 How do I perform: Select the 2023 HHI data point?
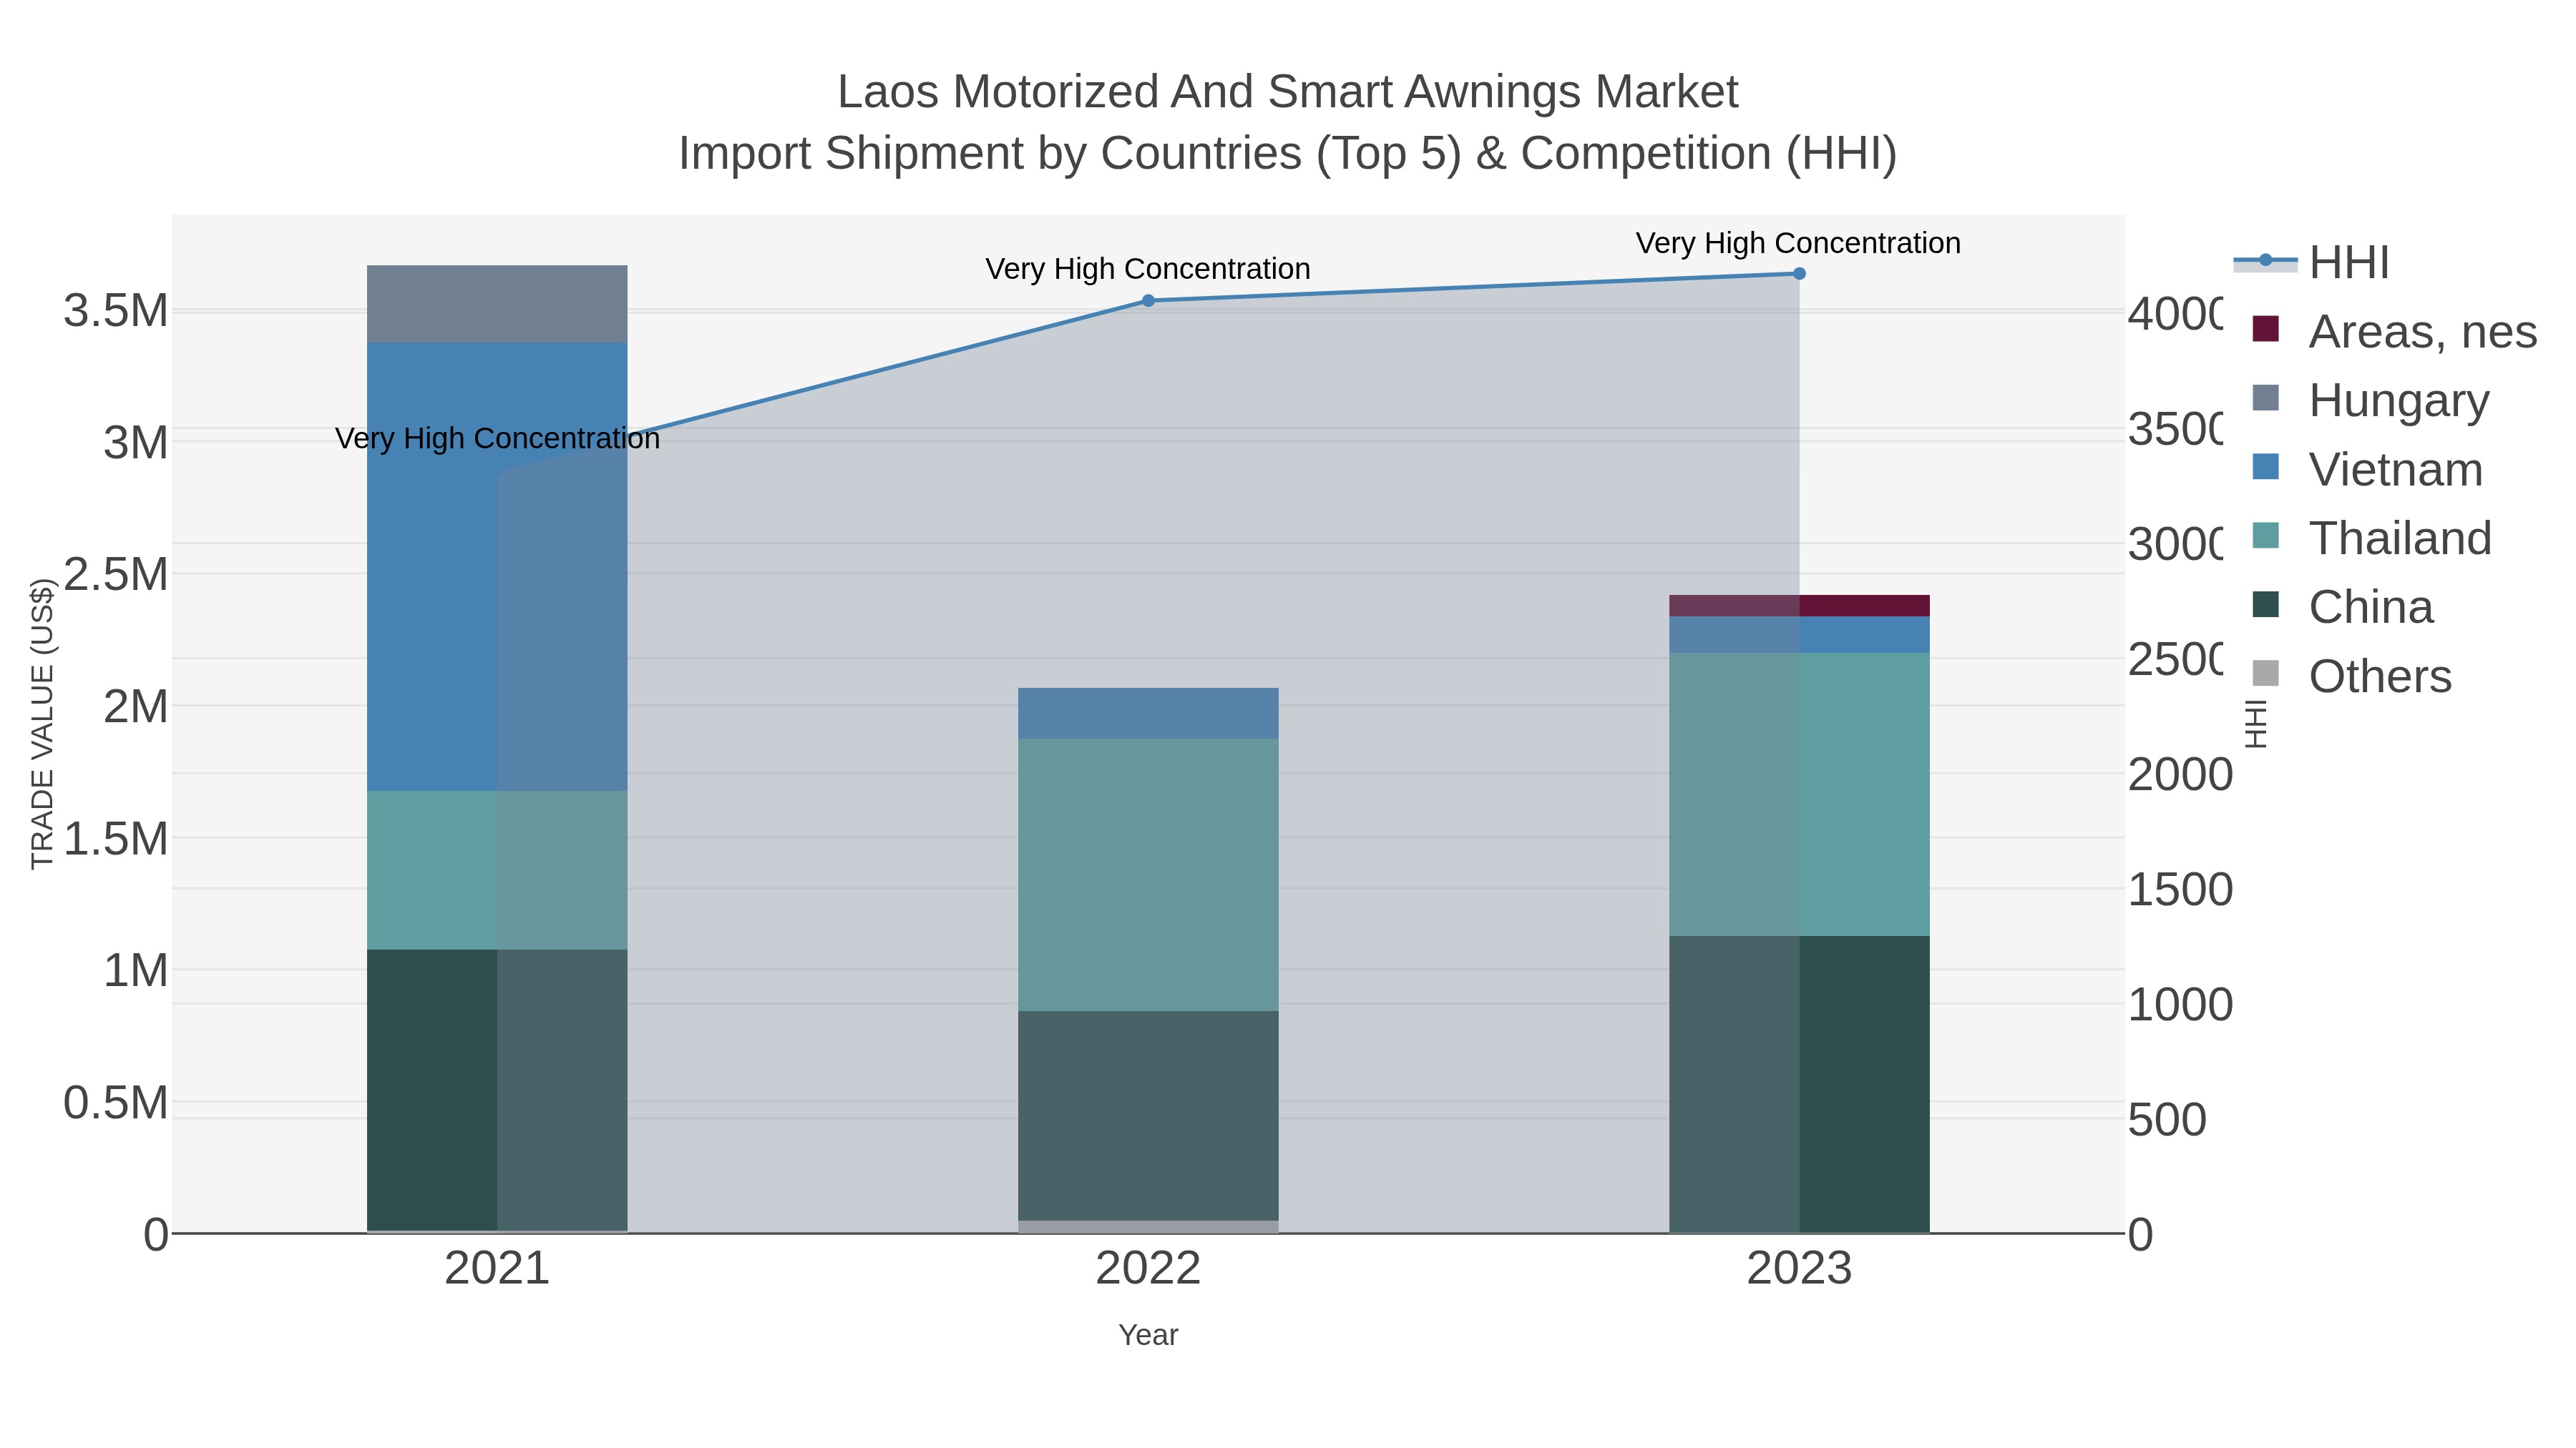(x=1799, y=274)
